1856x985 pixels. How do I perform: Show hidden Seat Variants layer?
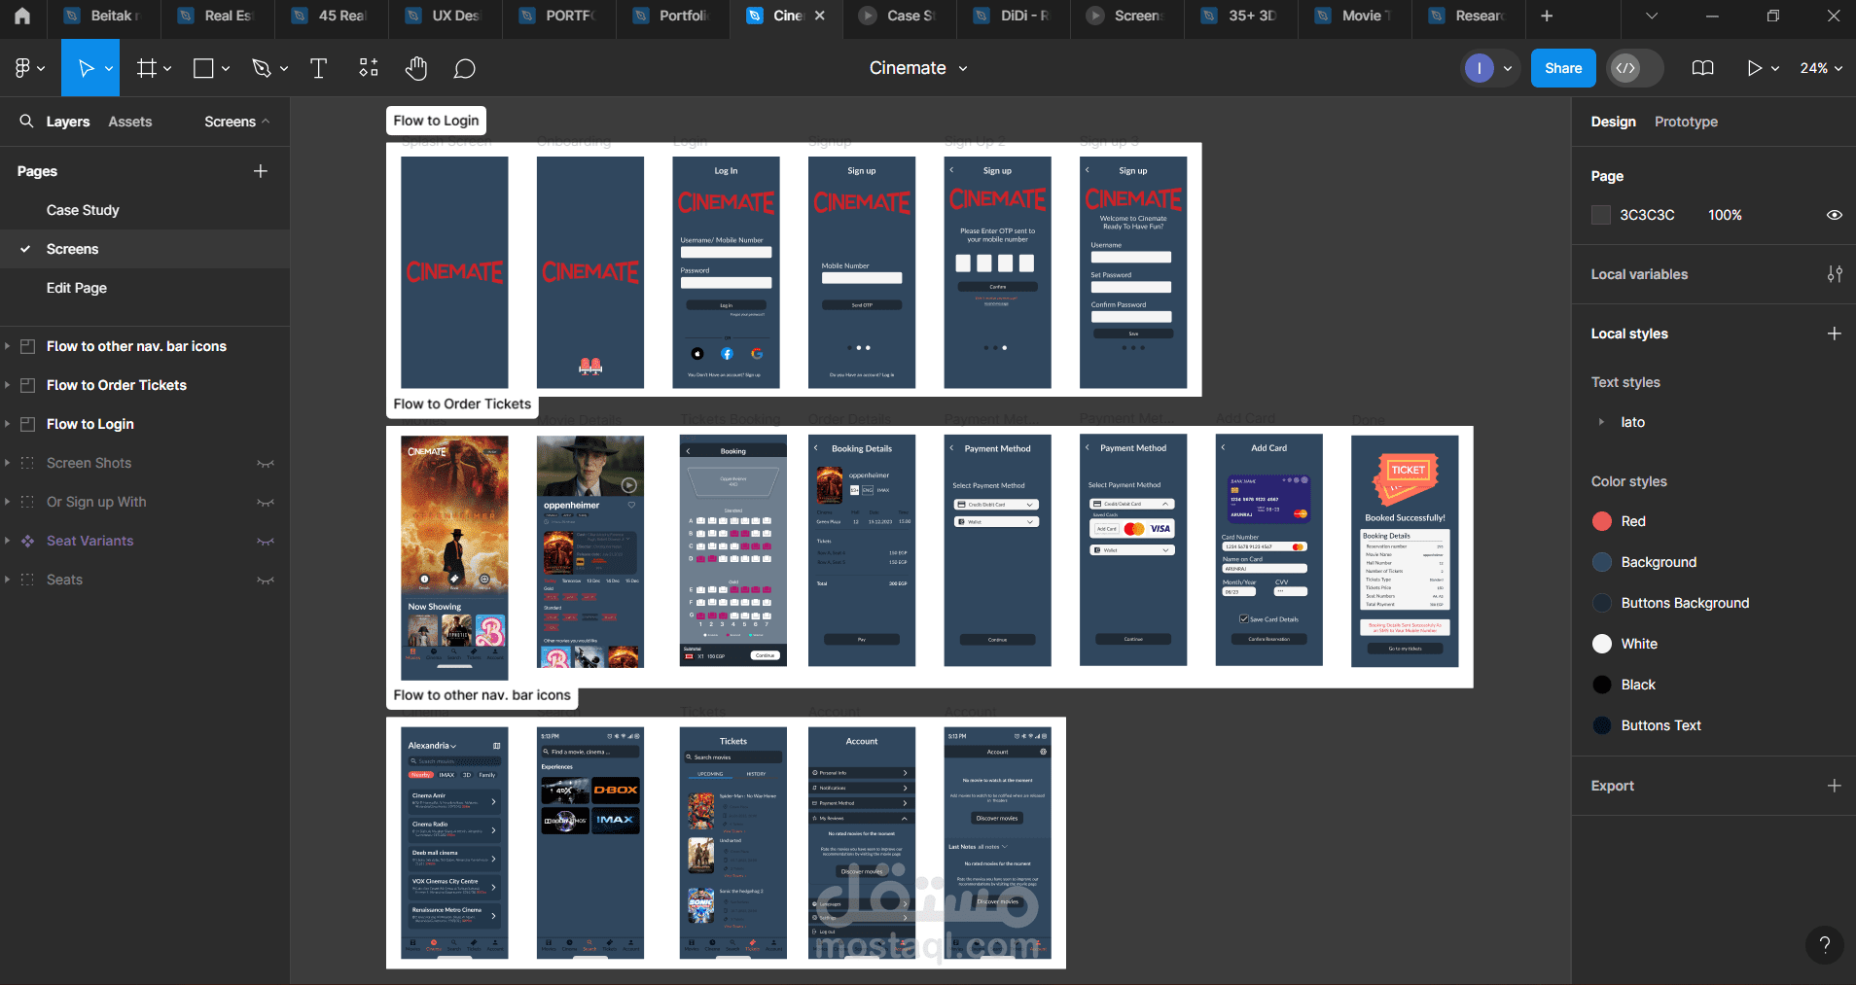265,541
